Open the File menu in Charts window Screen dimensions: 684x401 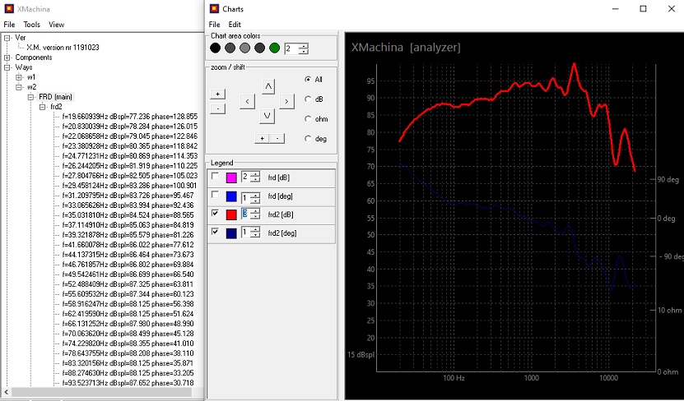(214, 25)
